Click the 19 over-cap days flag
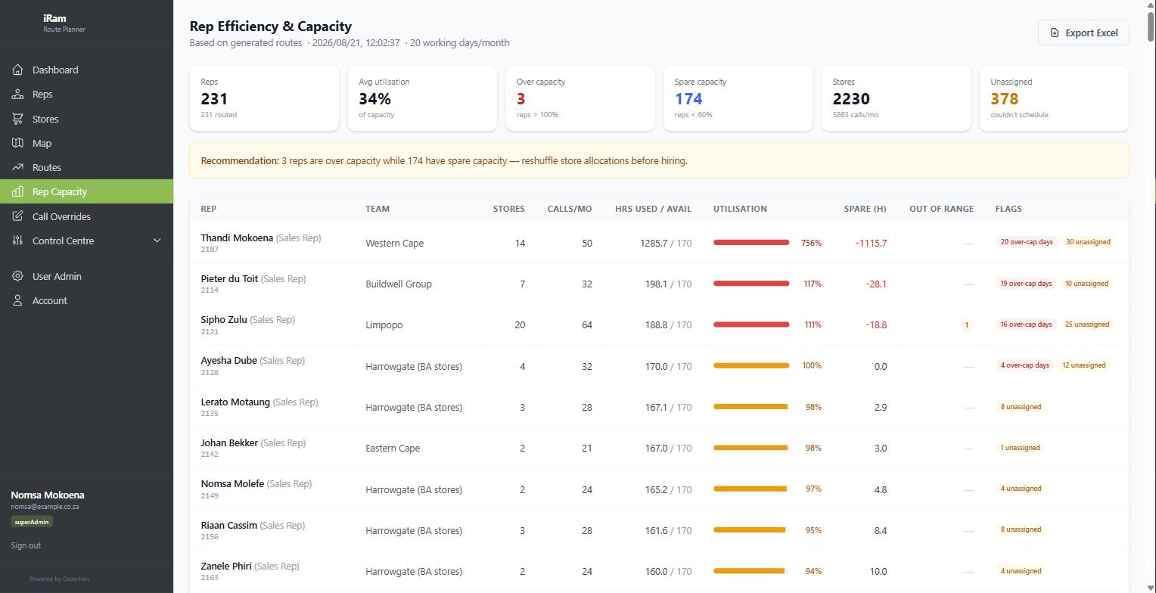Viewport: 1156px width, 593px height. (1026, 284)
